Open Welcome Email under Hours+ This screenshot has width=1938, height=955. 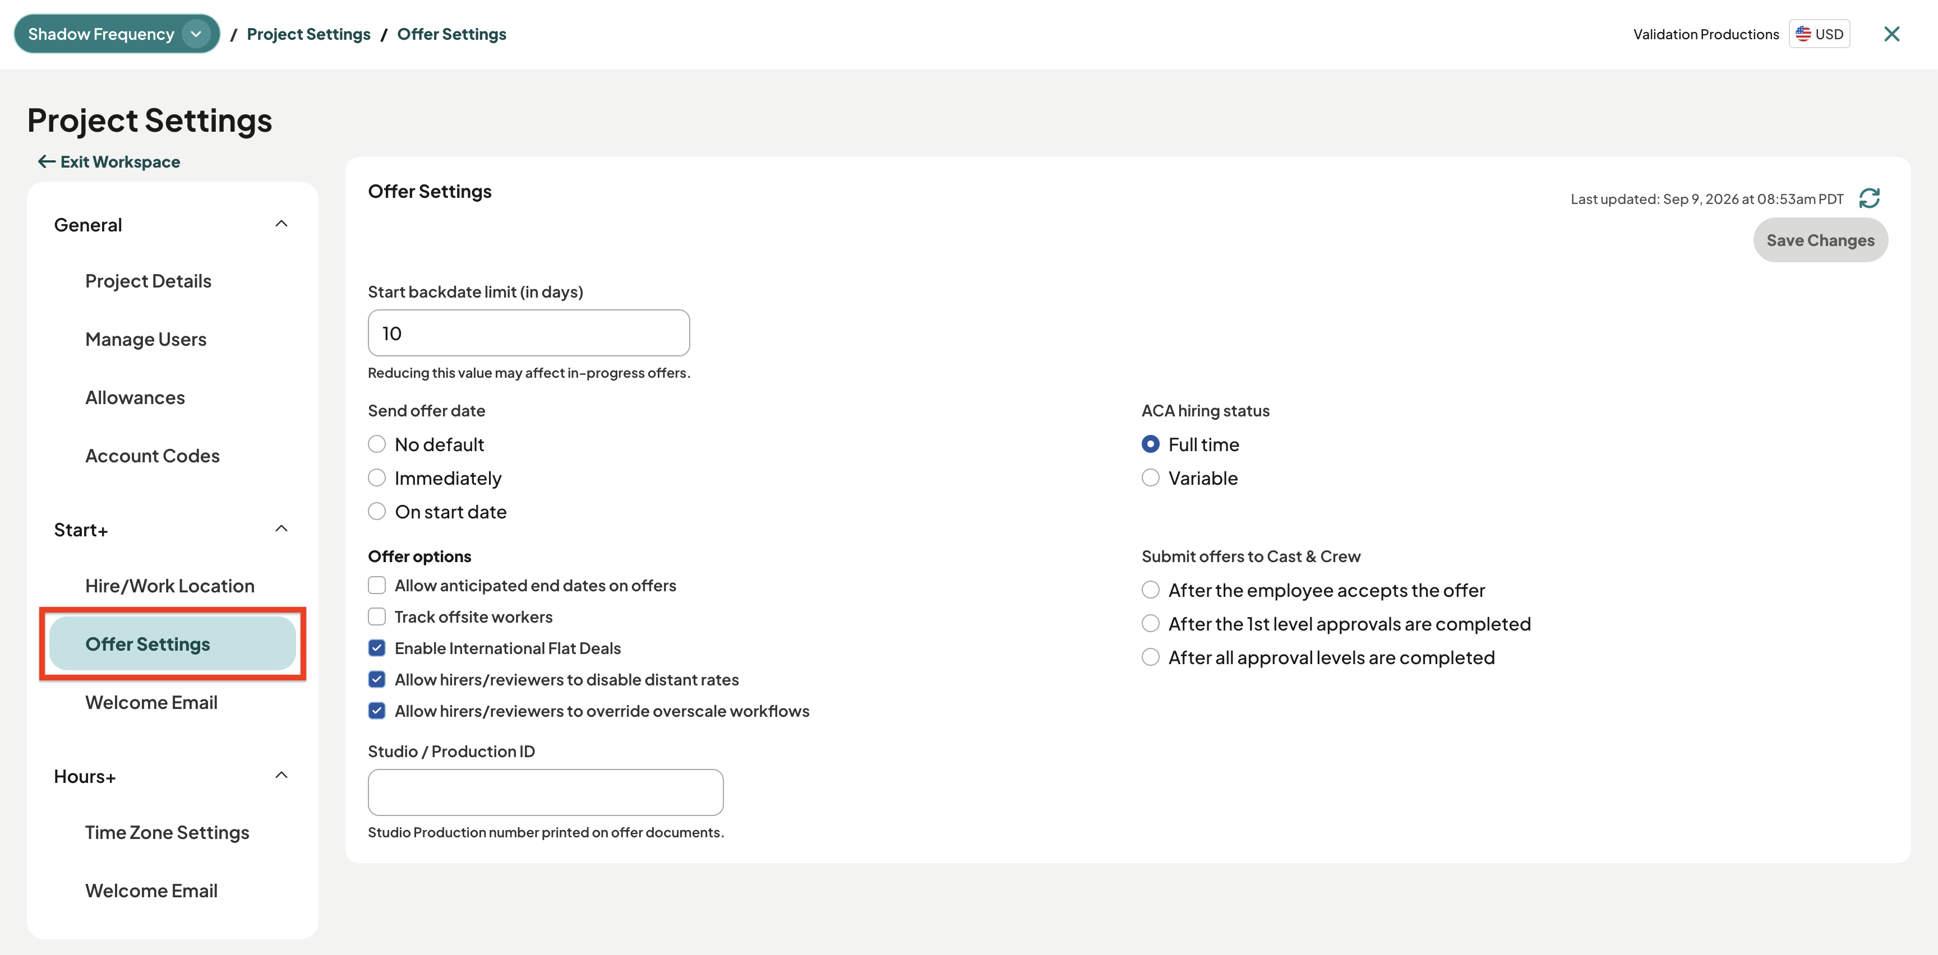coord(151,891)
